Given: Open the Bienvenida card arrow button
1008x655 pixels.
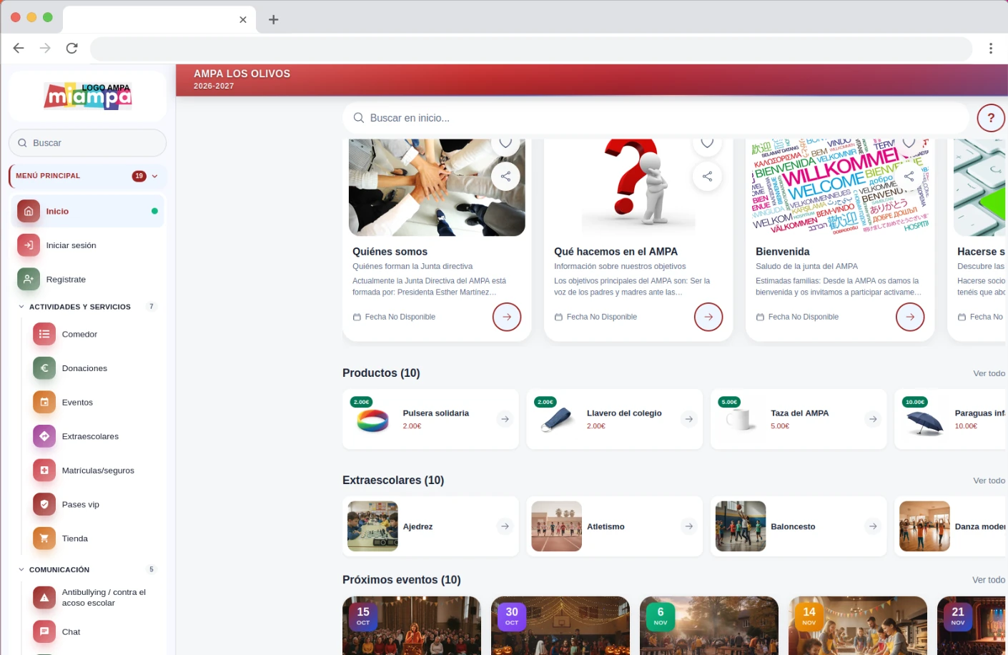Looking at the screenshot, I should pos(910,317).
